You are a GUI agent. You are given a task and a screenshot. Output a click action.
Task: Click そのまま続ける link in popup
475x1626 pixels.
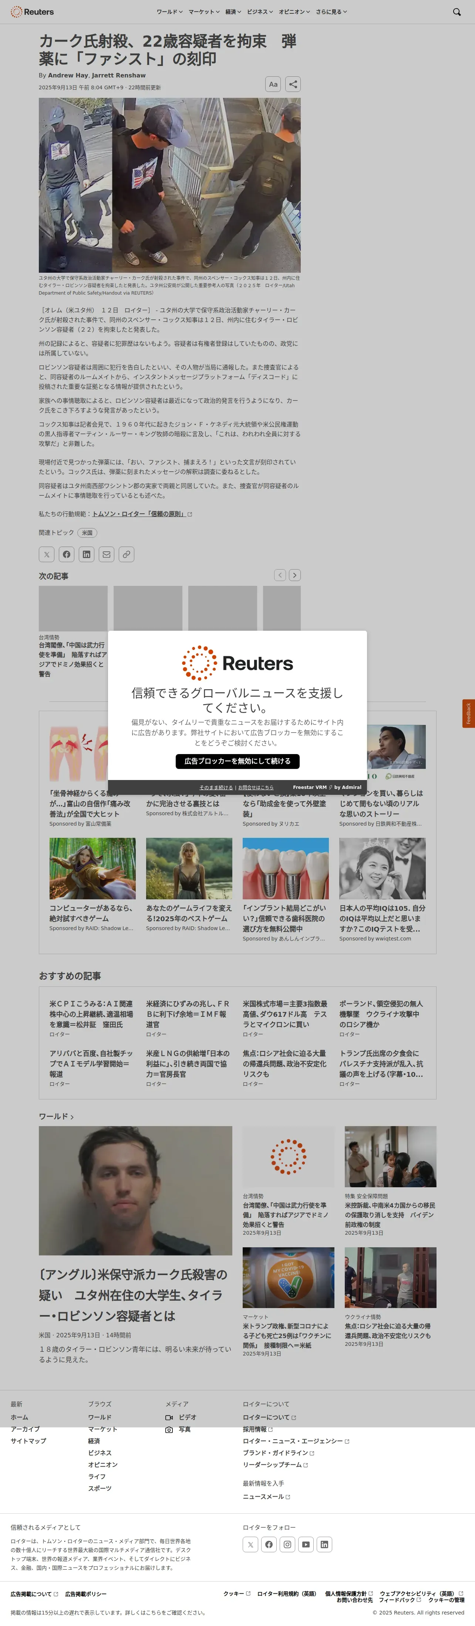pos(216,787)
